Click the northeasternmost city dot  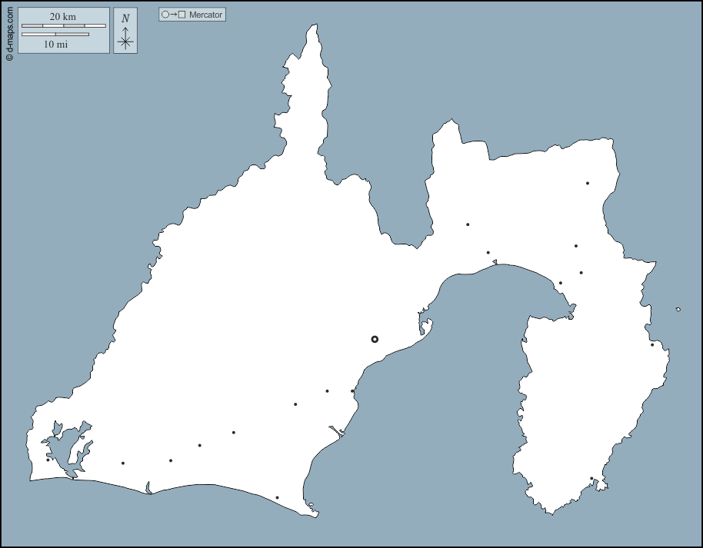tap(587, 183)
